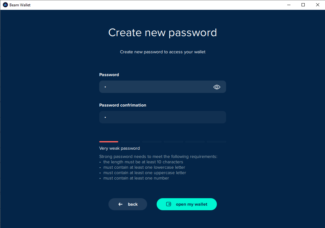Toggle password visibility with the eye icon
The width and height of the screenshot is (325, 228).
point(217,87)
